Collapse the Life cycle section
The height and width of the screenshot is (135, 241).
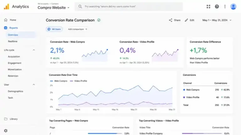tap(34, 50)
